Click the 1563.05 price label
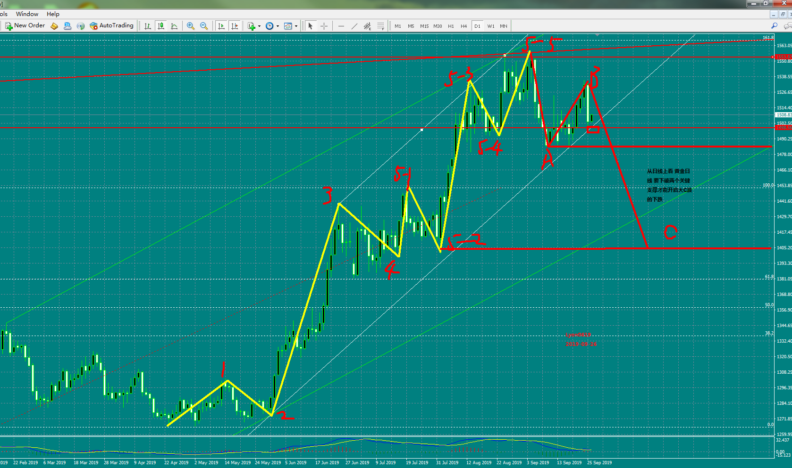This screenshot has height=468, width=792. click(784, 46)
